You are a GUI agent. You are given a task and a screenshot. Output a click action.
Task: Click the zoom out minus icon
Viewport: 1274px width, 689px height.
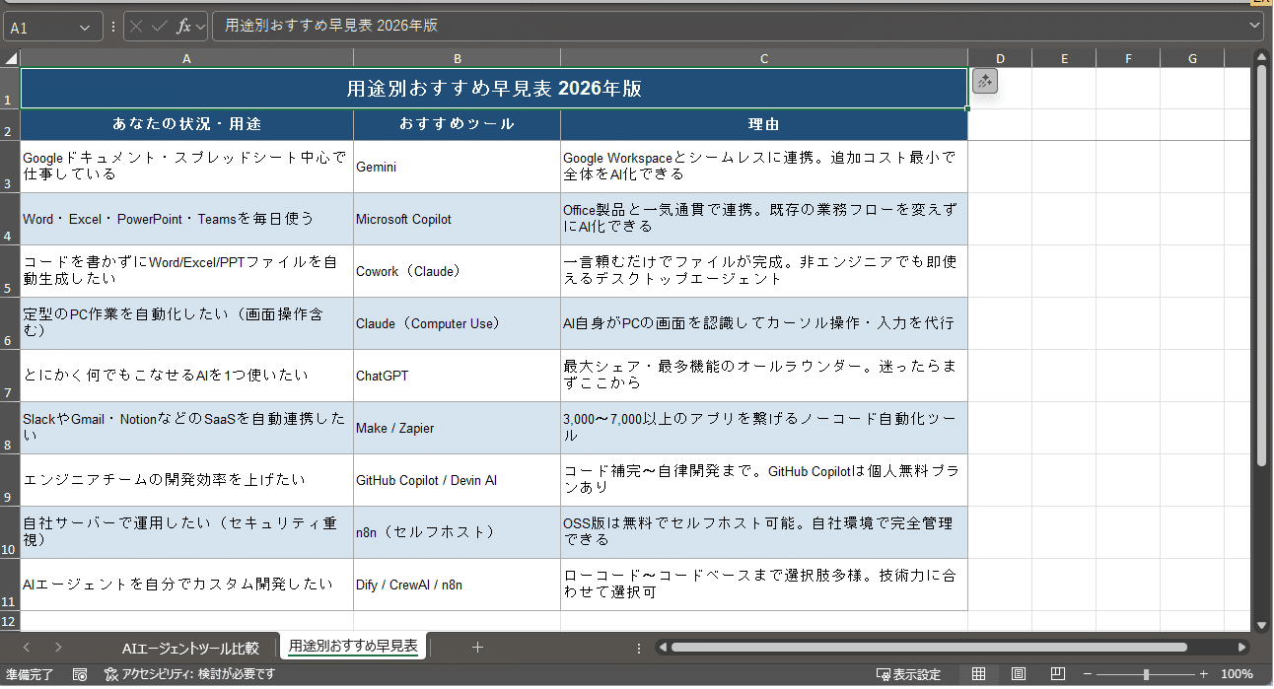[1090, 675]
